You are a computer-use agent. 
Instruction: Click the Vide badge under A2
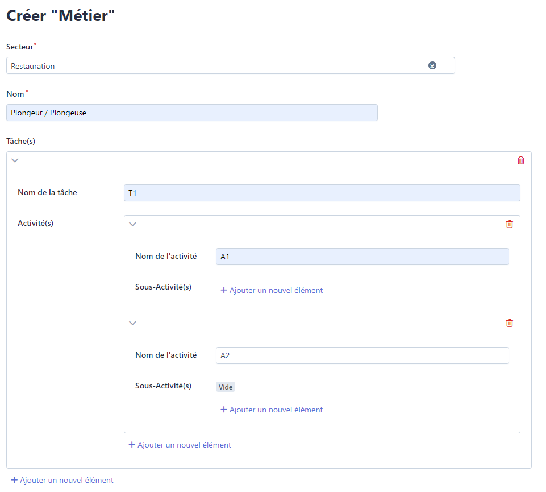tap(226, 387)
